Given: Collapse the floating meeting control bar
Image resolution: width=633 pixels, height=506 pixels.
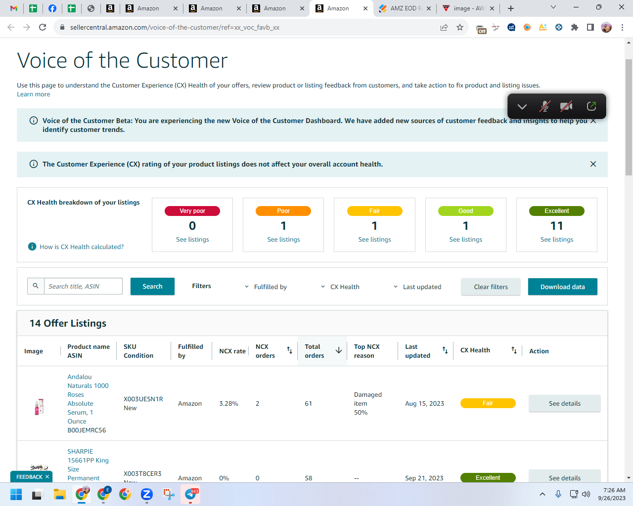Looking at the screenshot, I should 522,106.
